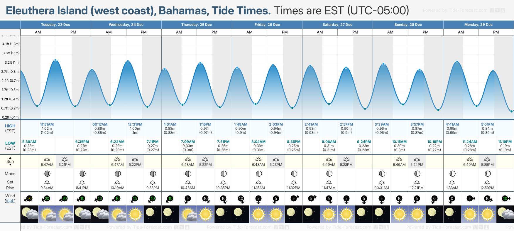Select the Sunday, 28 Dec day header
Viewport: 514px width, 231px height.
[408, 25]
